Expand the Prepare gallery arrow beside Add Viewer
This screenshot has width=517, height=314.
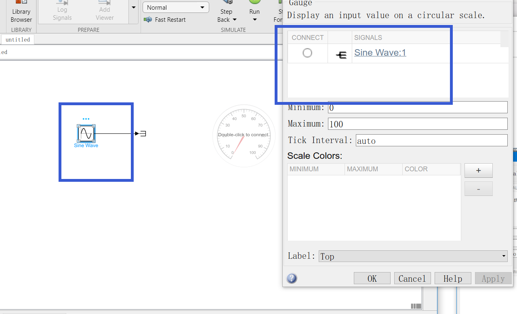[x=134, y=7]
